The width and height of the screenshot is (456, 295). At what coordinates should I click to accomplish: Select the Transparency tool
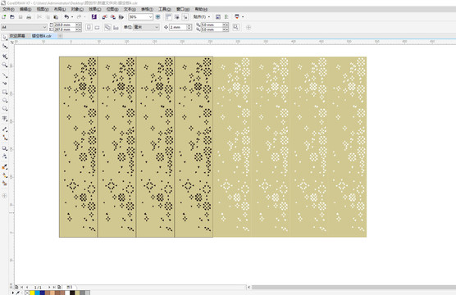pos(5,157)
